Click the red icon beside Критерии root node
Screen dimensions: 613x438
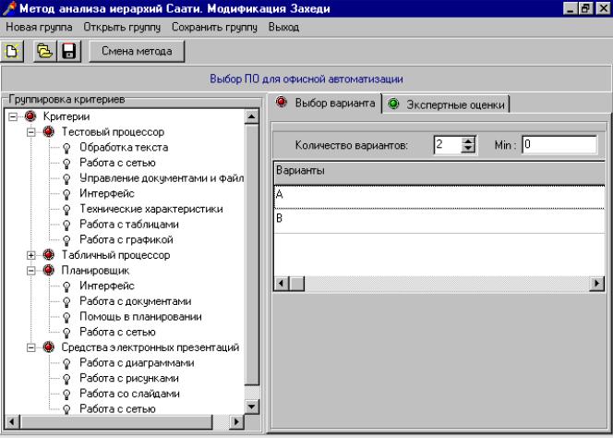click(x=30, y=116)
